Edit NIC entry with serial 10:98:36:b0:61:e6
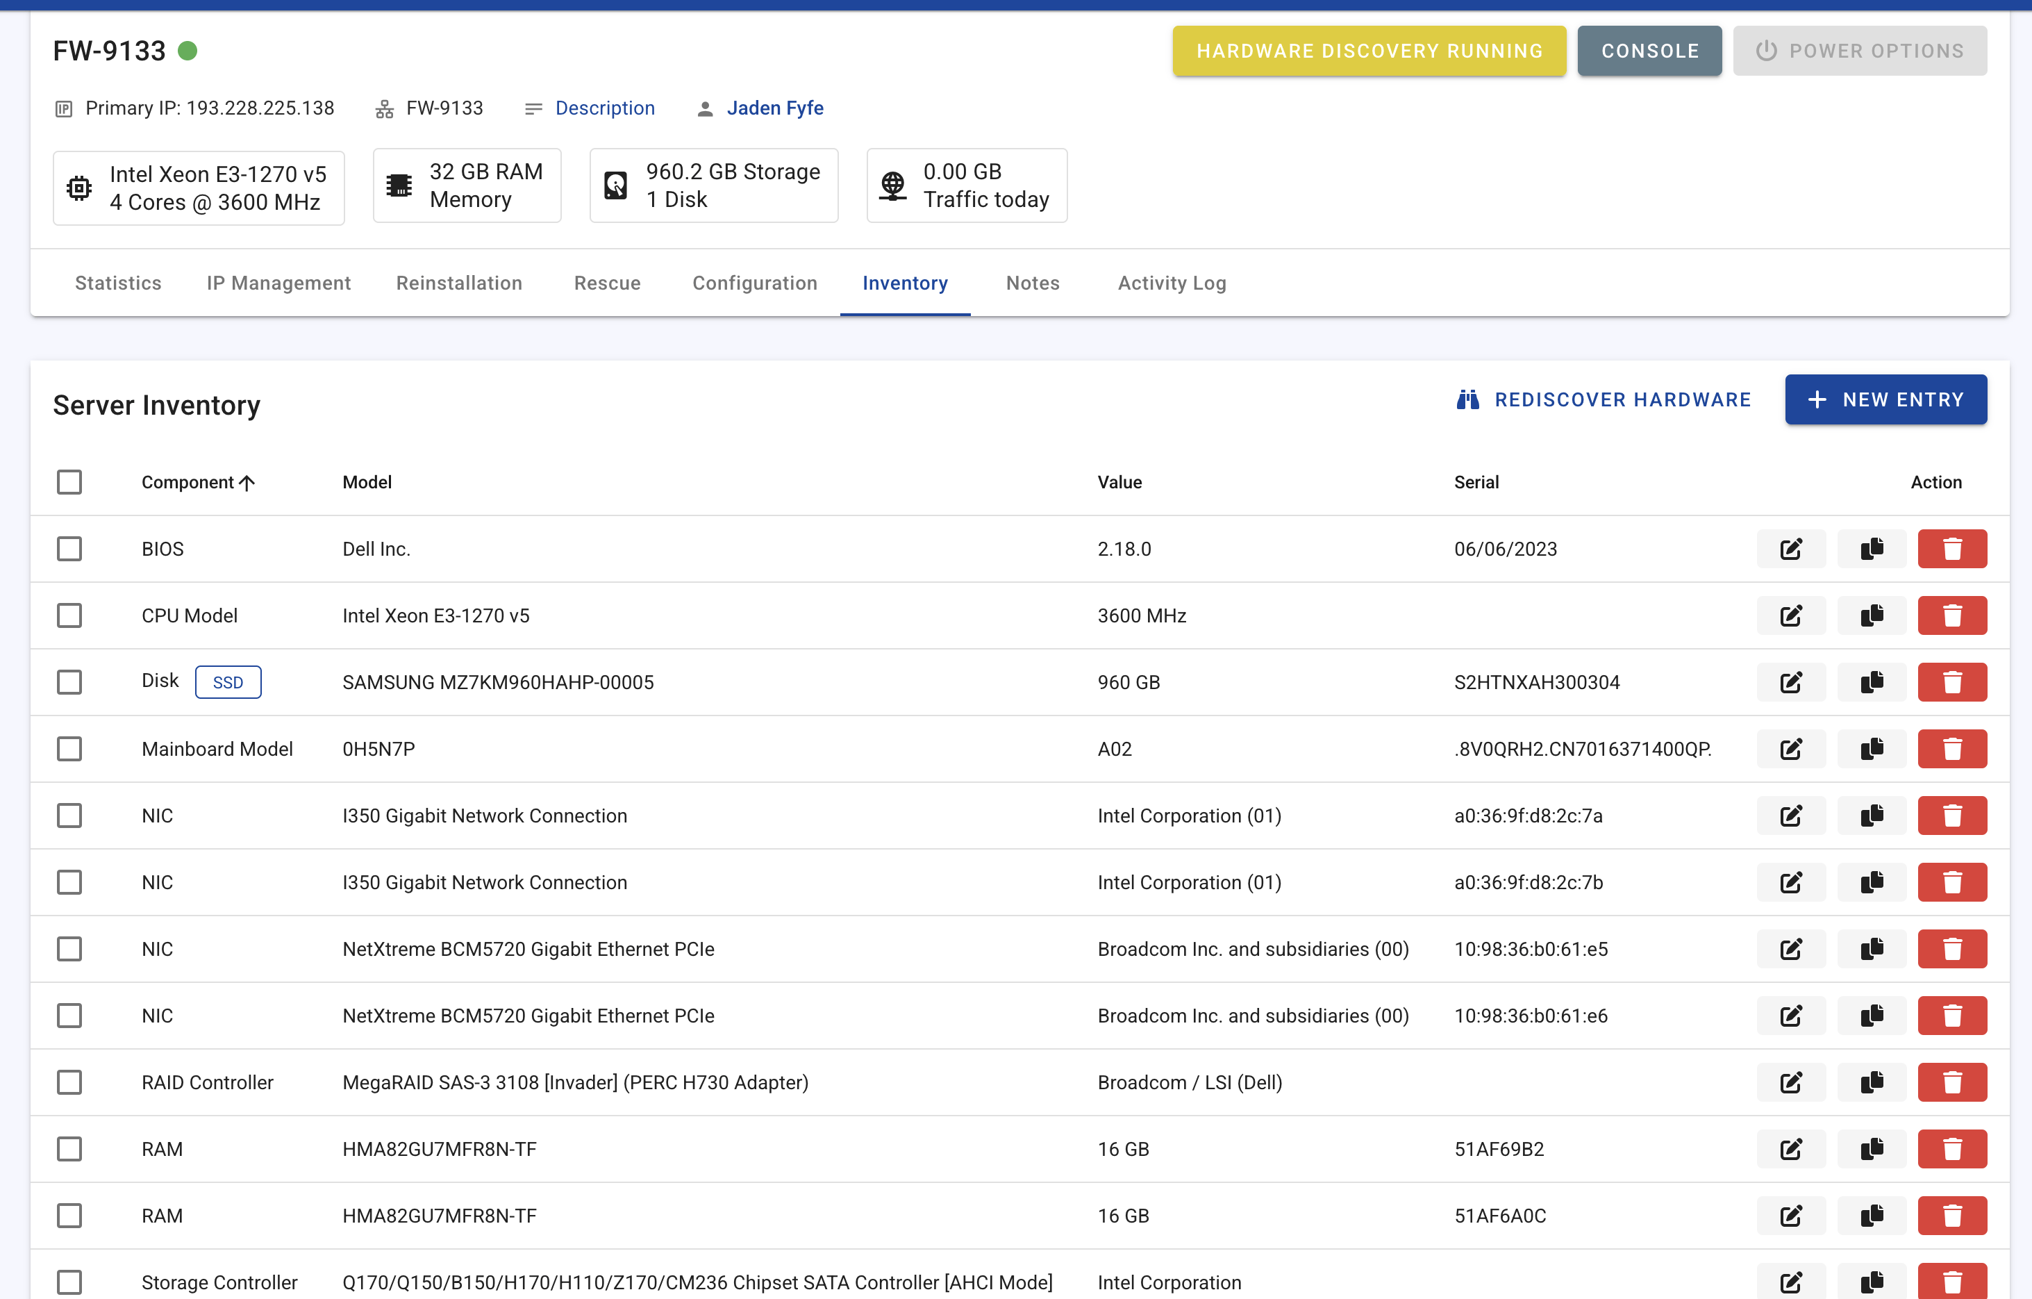This screenshot has height=1299, width=2032. 1790,1016
